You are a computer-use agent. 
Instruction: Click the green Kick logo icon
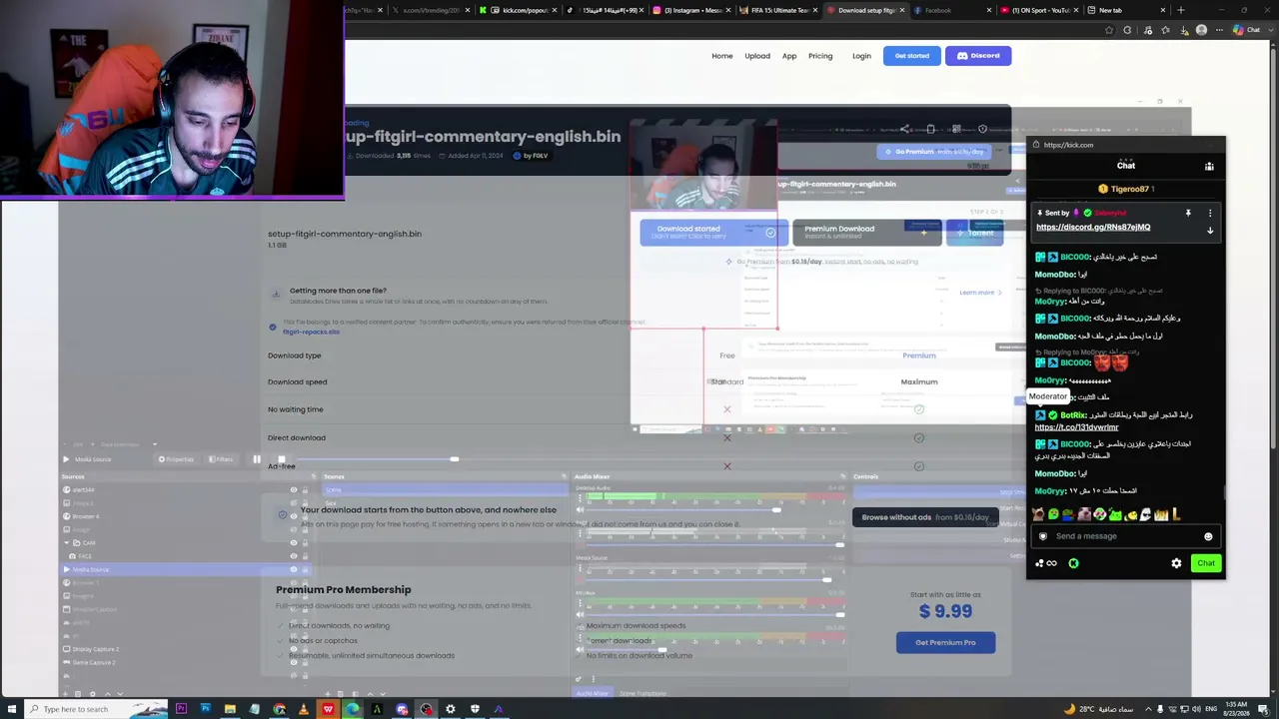point(1073,563)
